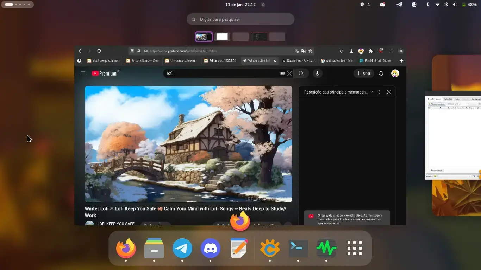Screen dimensions: 481x270
Task: Switch to the 'wallpapers fox minimal' tab
Action: tap(336, 60)
